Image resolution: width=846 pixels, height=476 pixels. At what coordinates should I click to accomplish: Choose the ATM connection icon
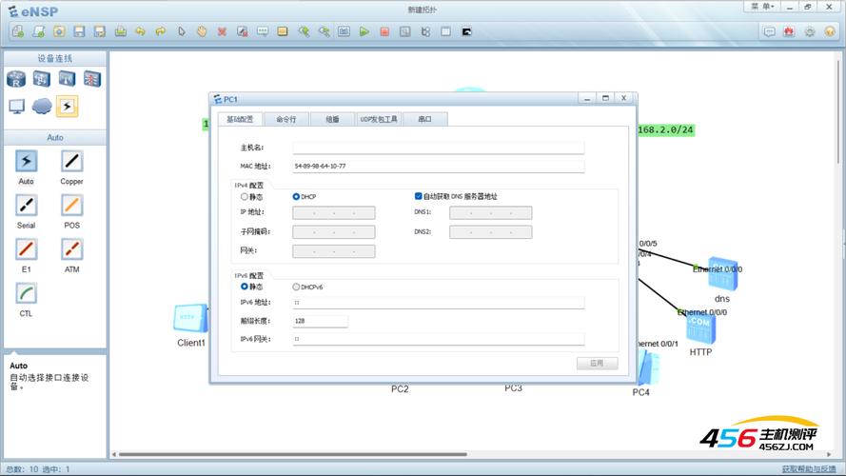(x=72, y=249)
